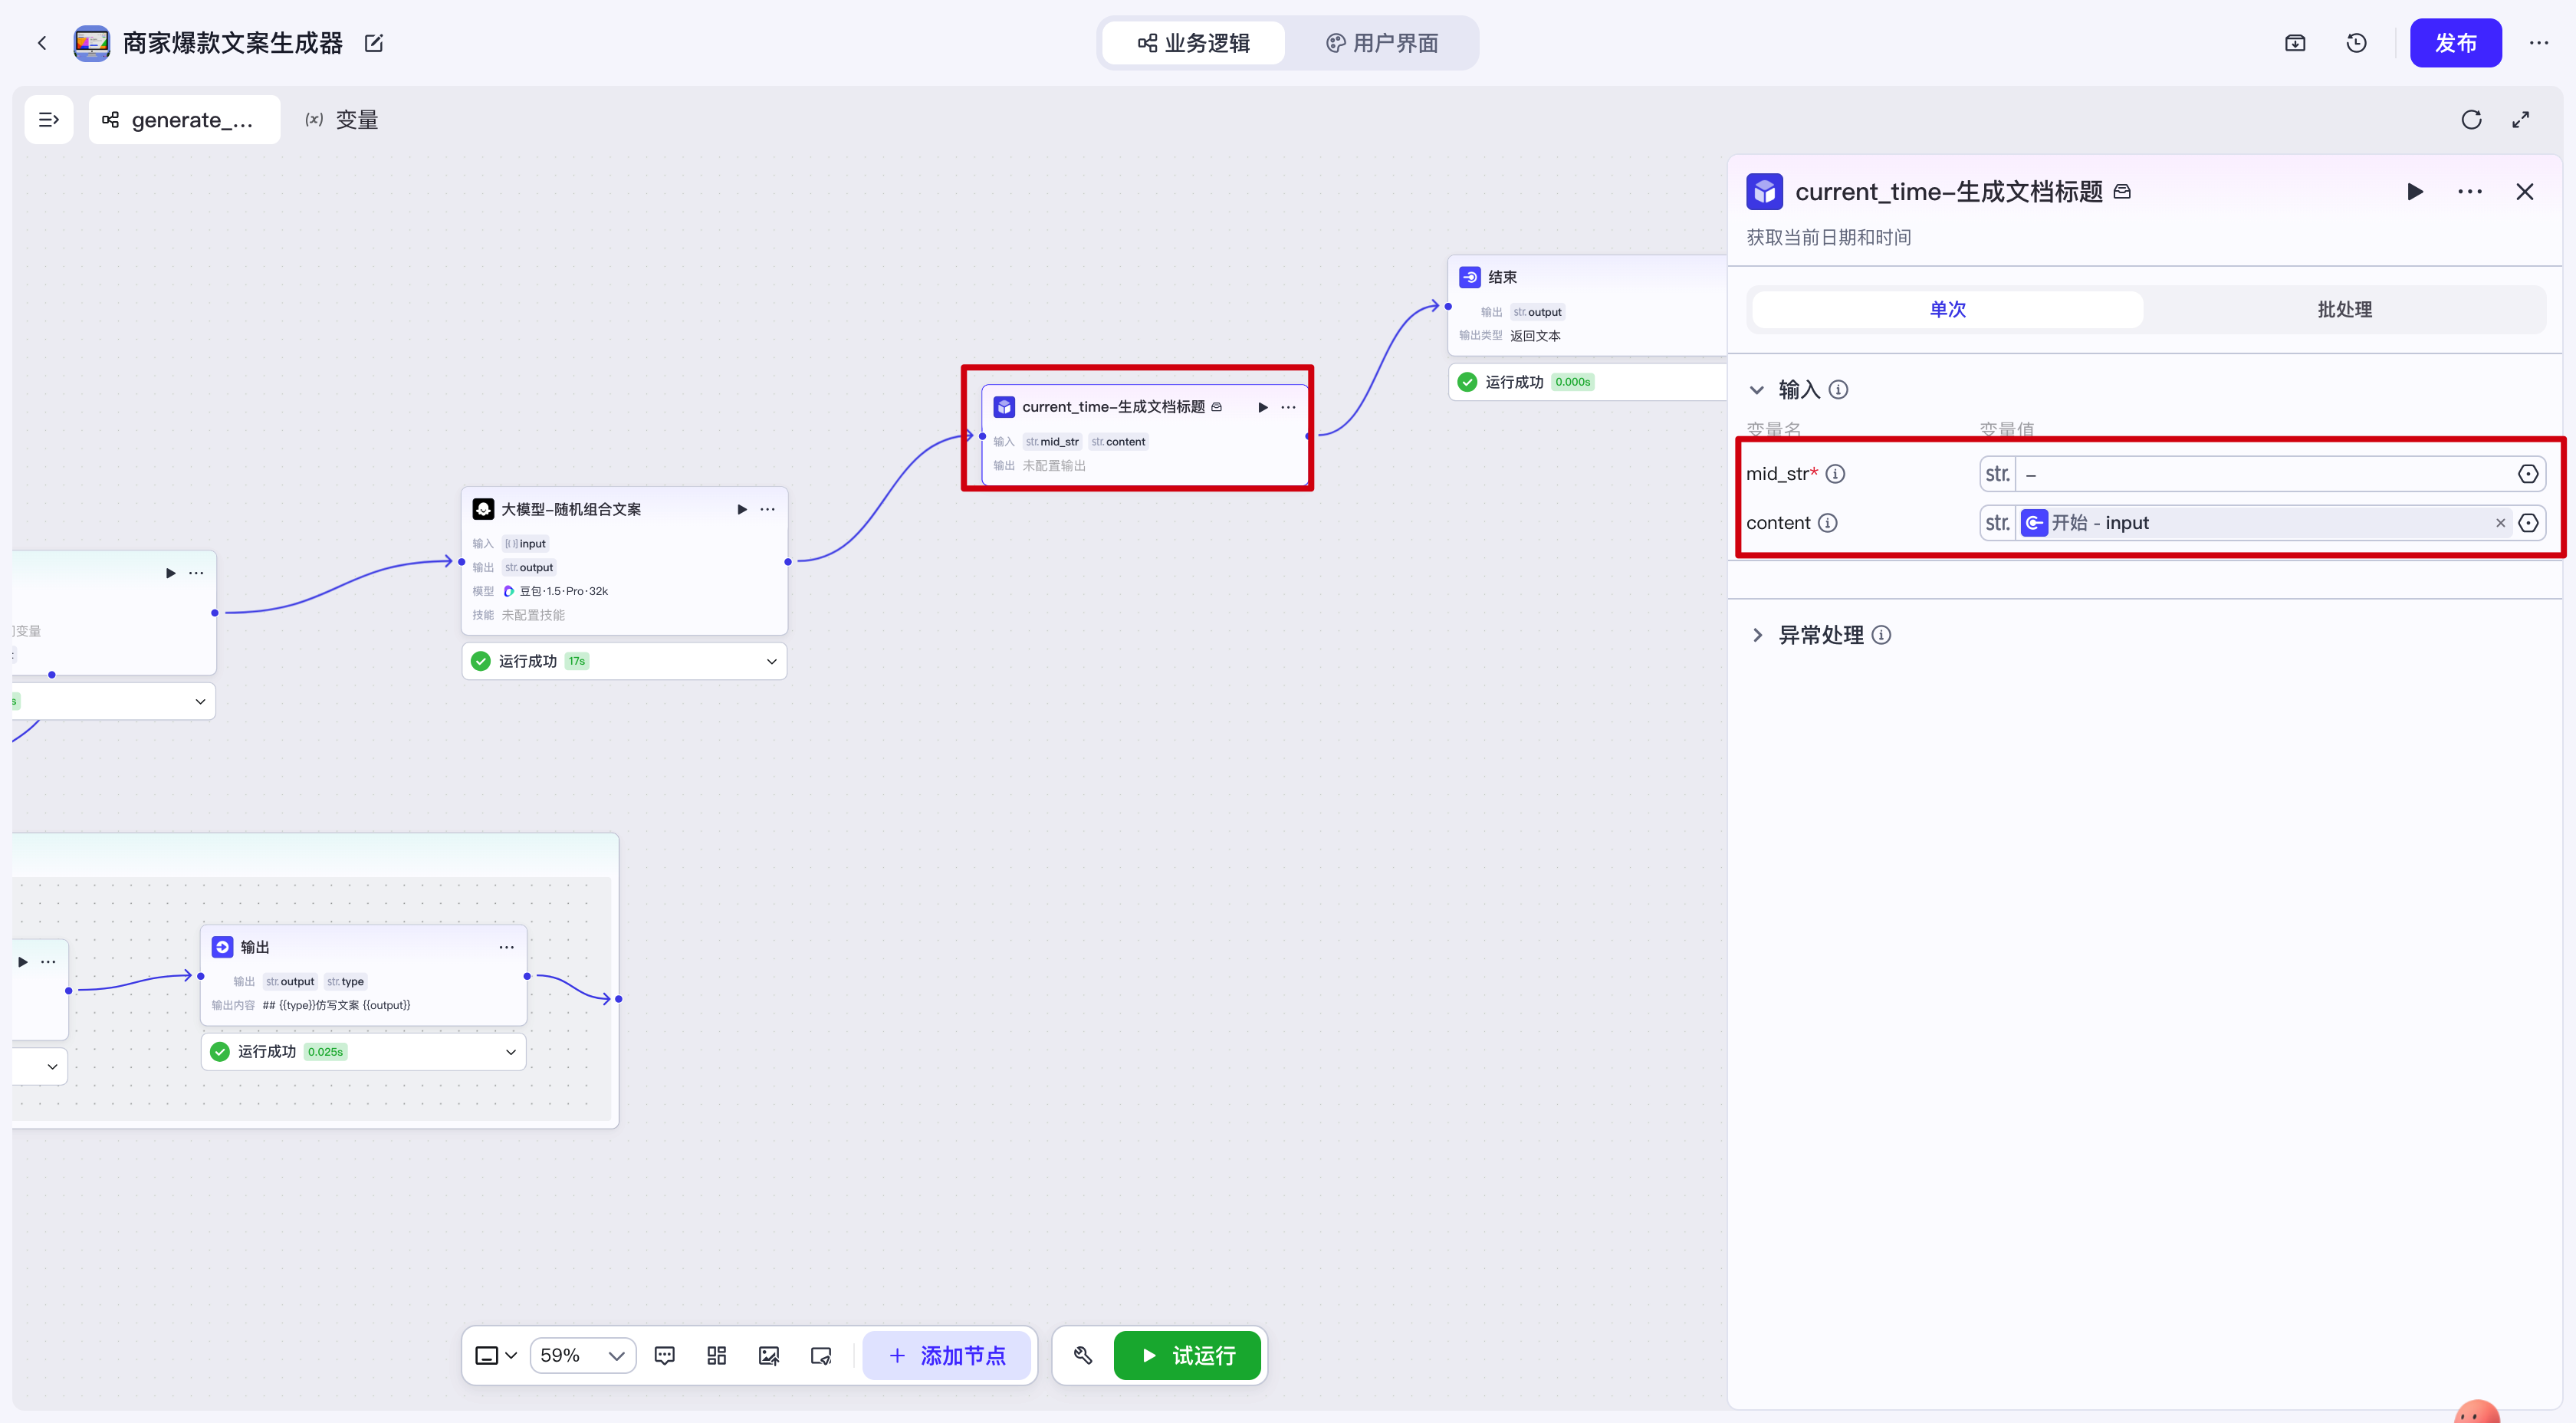
Task: Switch to the 用户界面 tab
Action: [x=1382, y=43]
